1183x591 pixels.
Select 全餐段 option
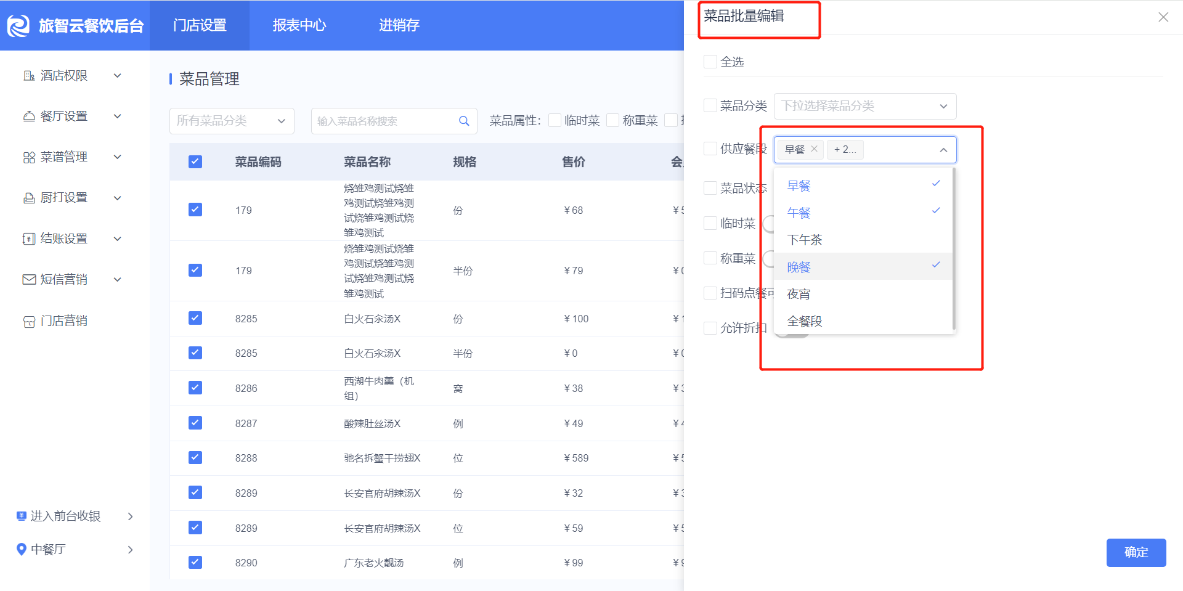tap(863, 321)
